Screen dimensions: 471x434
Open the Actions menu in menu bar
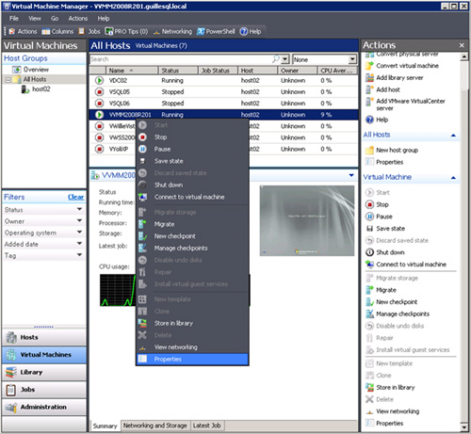tap(78, 19)
